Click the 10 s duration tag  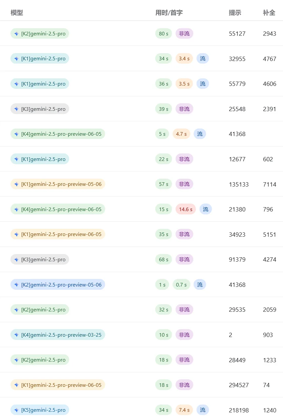click(x=163, y=335)
